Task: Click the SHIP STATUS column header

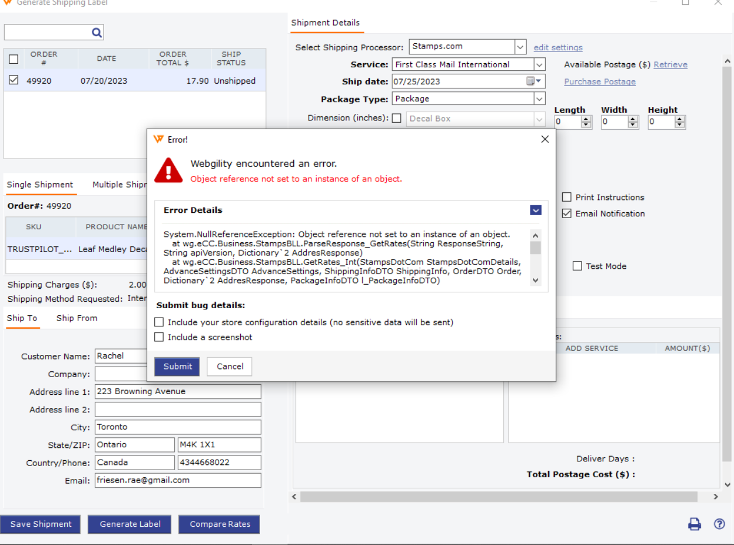Action: click(x=231, y=58)
